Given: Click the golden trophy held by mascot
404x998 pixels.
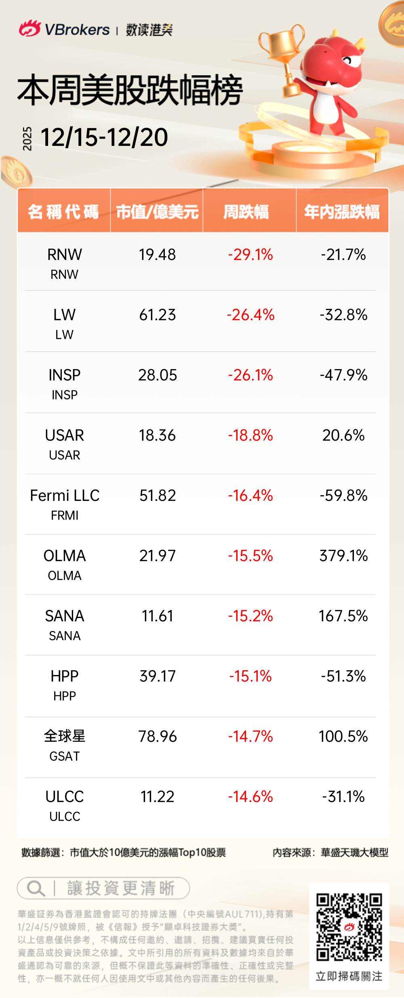Looking at the screenshot, I should pos(283,57).
